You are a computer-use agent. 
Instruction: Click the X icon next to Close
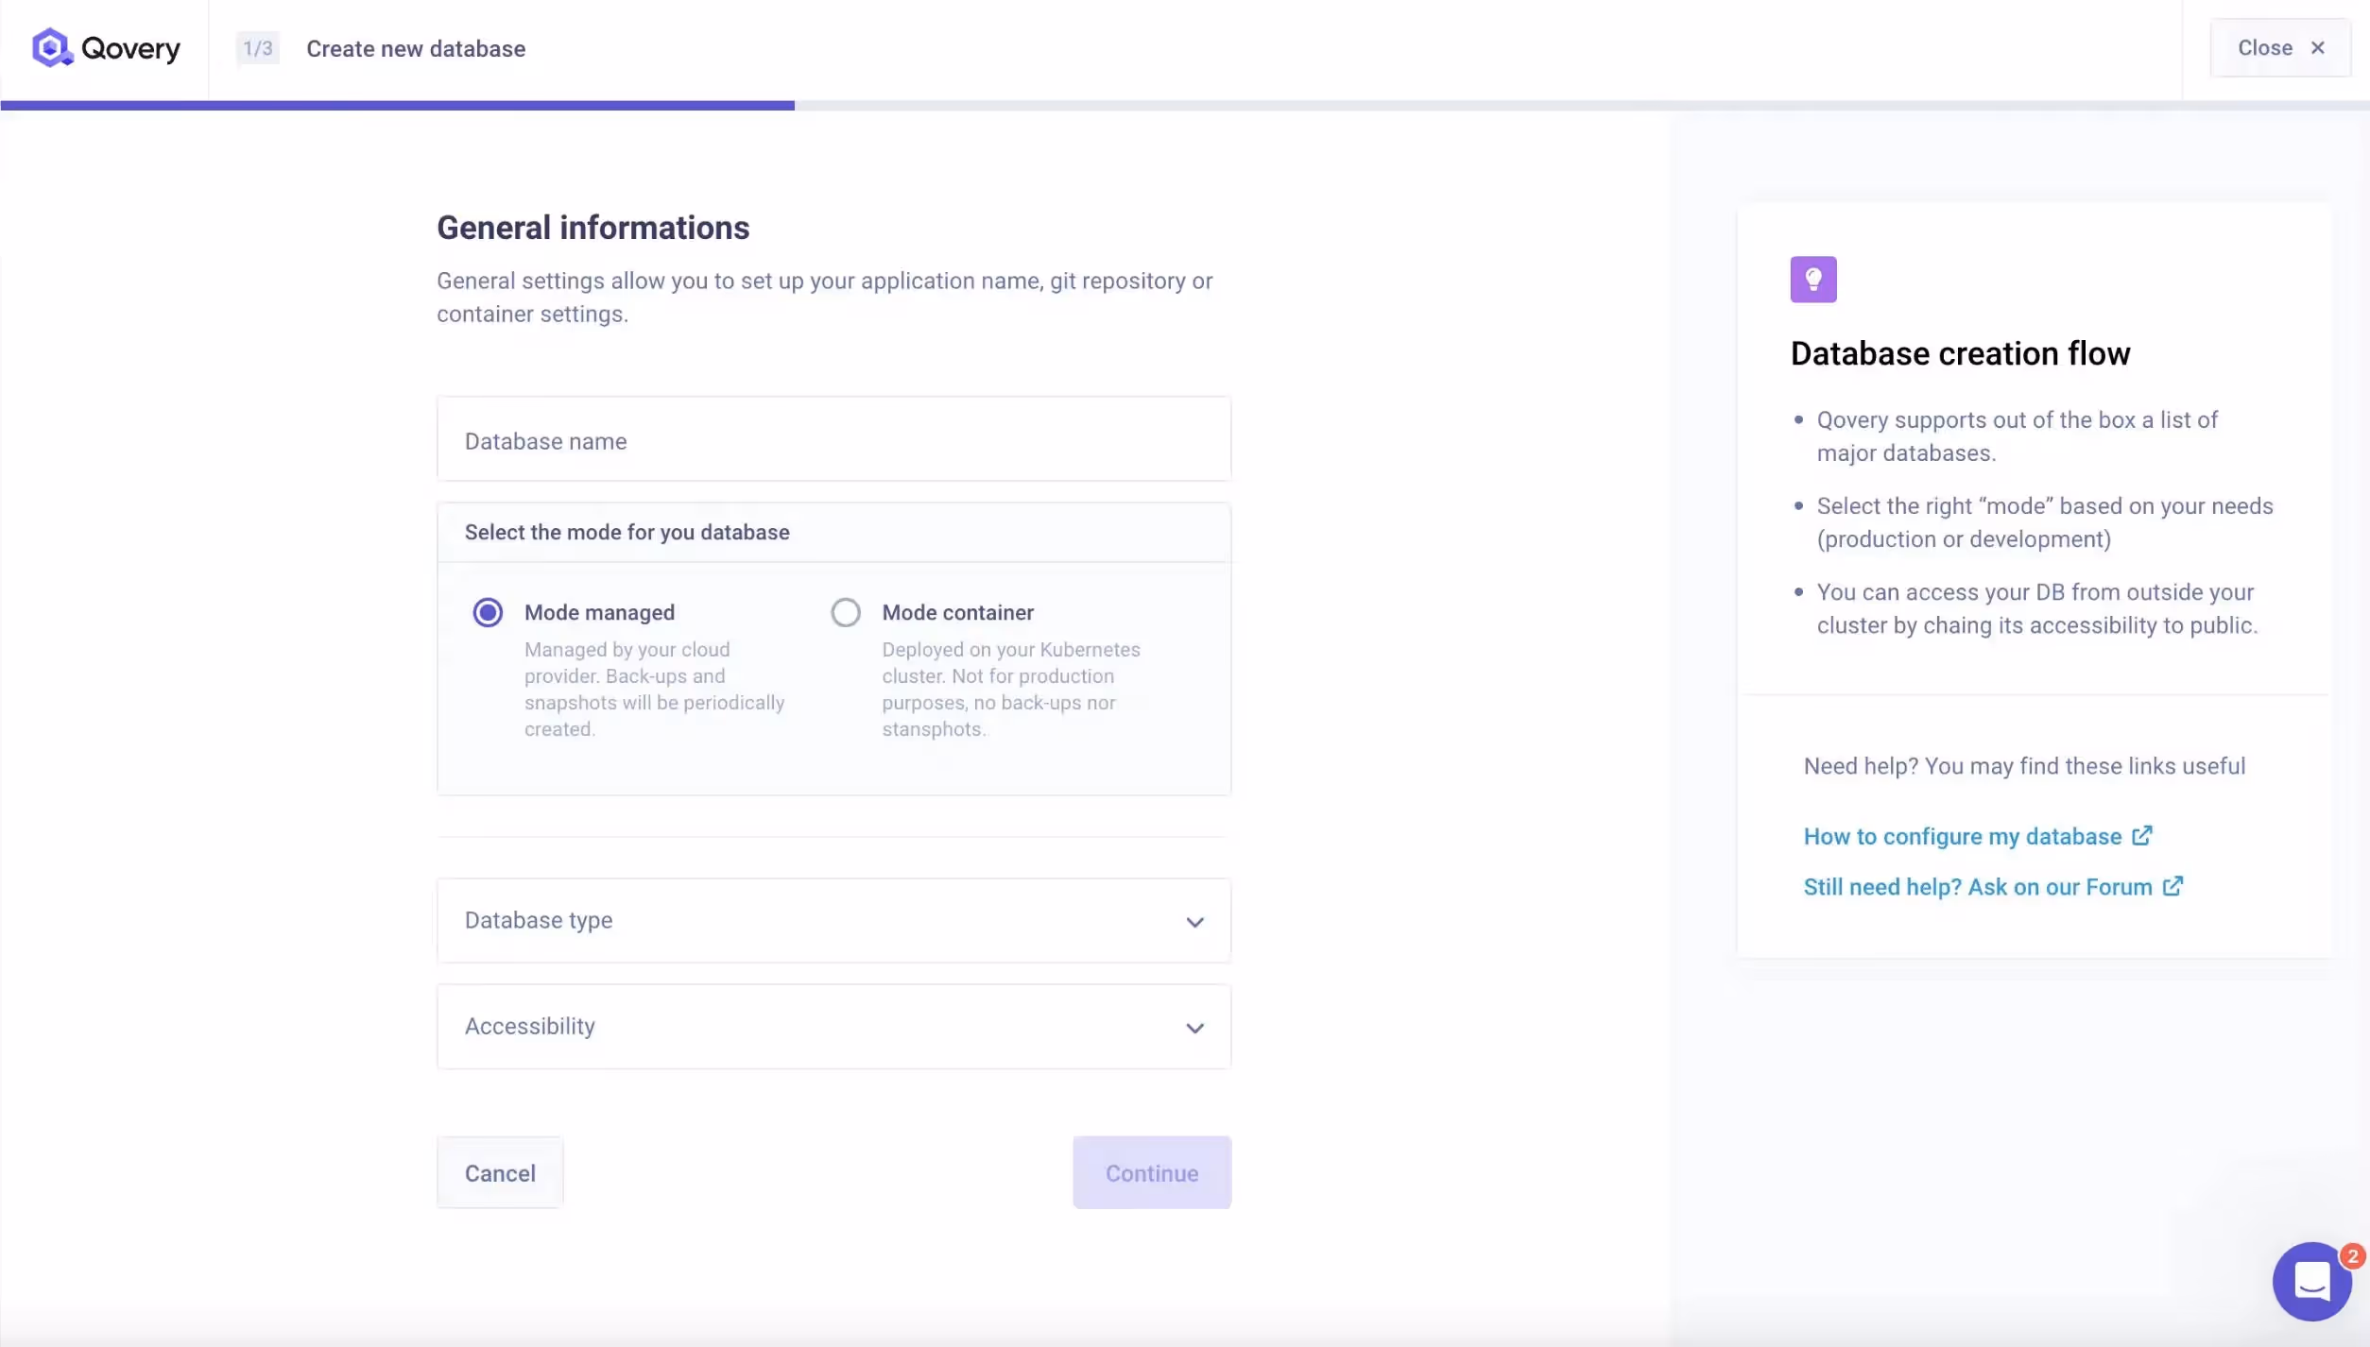tap(2319, 47)
